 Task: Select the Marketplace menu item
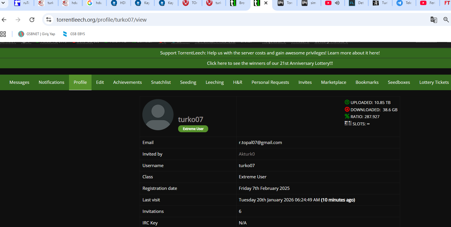(x=333, y=82)
